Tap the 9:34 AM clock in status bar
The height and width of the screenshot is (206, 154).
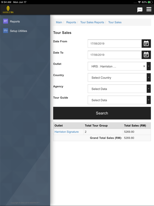(6, 2)
